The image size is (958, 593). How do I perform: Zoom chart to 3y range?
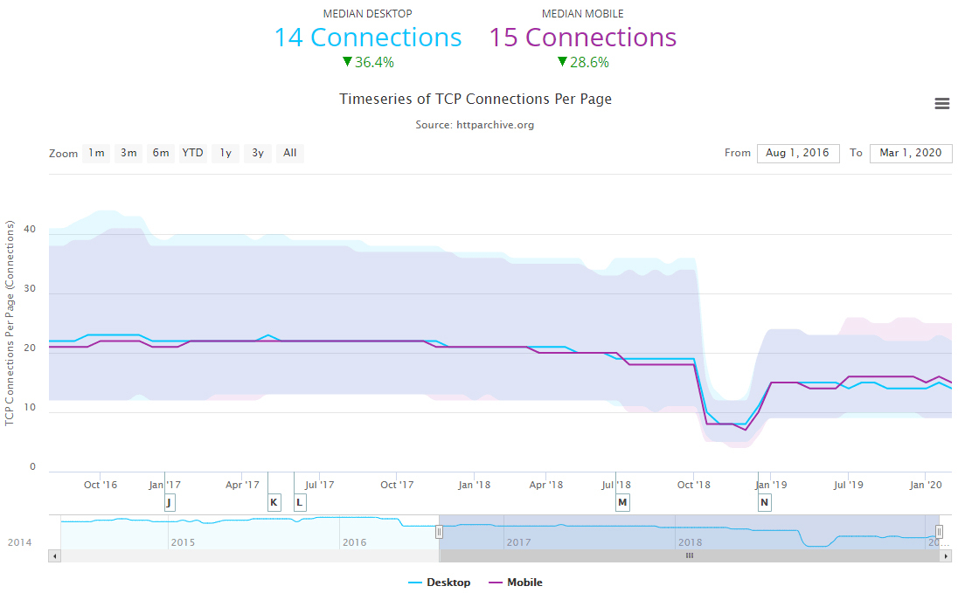pyautogui.click(x=258, y=154)
